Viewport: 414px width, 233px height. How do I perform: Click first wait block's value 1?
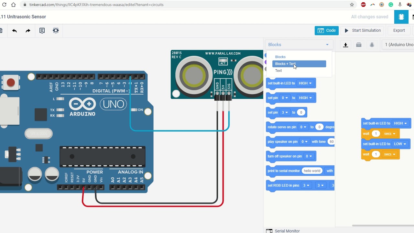tap(376, 134)
